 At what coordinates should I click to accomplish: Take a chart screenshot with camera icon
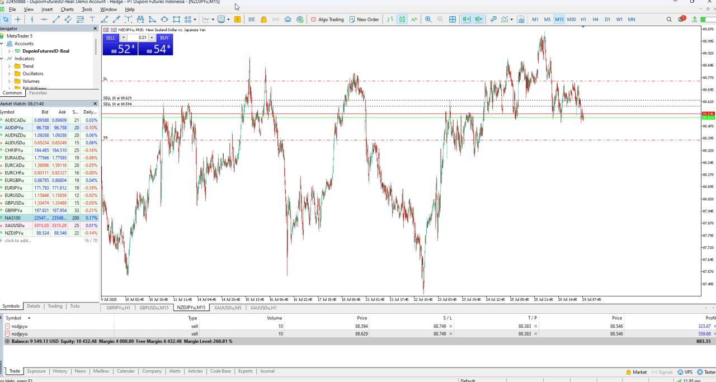pyautogui.click(x=521, y=19)
